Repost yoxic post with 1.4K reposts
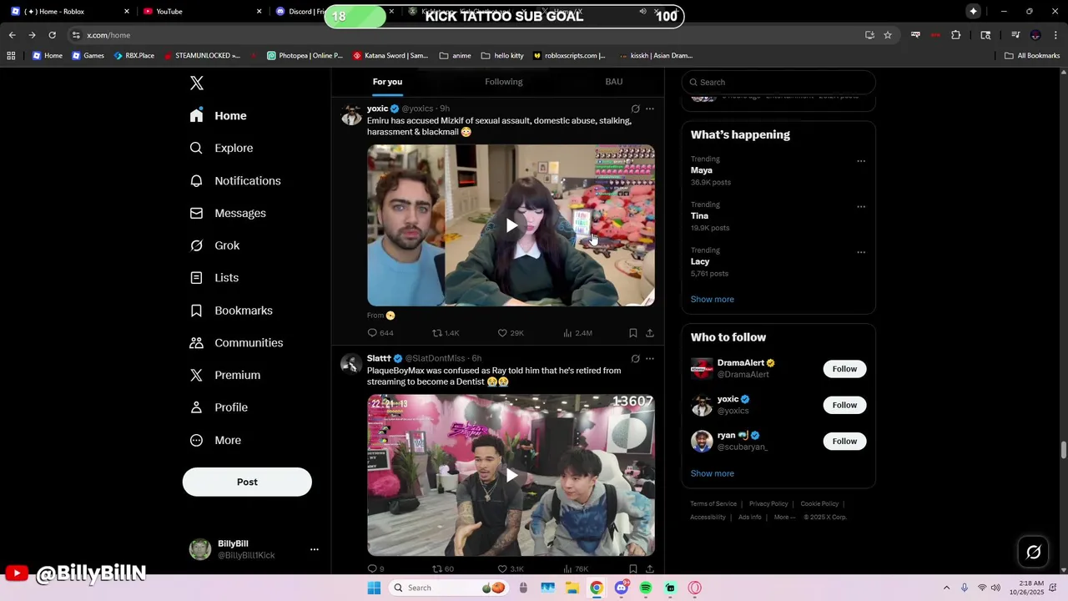1068x601 pixels. click(x=446, y=333)
